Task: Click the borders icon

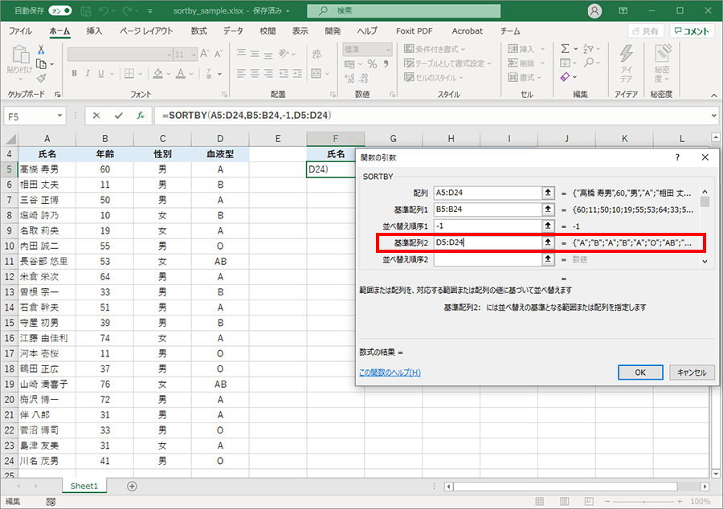Action: [129, 73]
